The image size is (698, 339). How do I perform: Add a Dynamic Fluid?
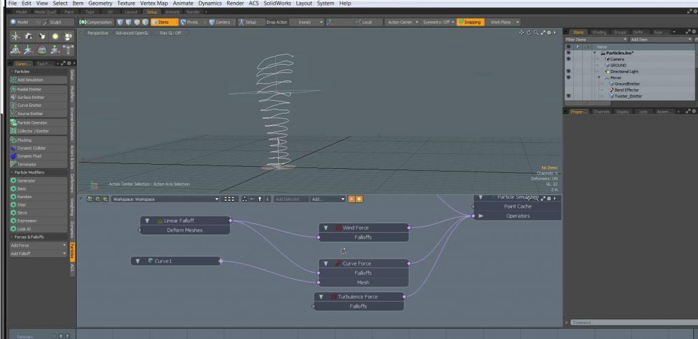coord(38,156)
